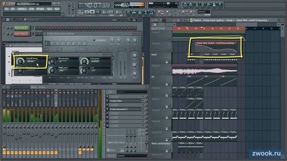The image size is (287, 161).
Task: Mute the Fruity Filter channel with its LED
Action: pos(4,34)
